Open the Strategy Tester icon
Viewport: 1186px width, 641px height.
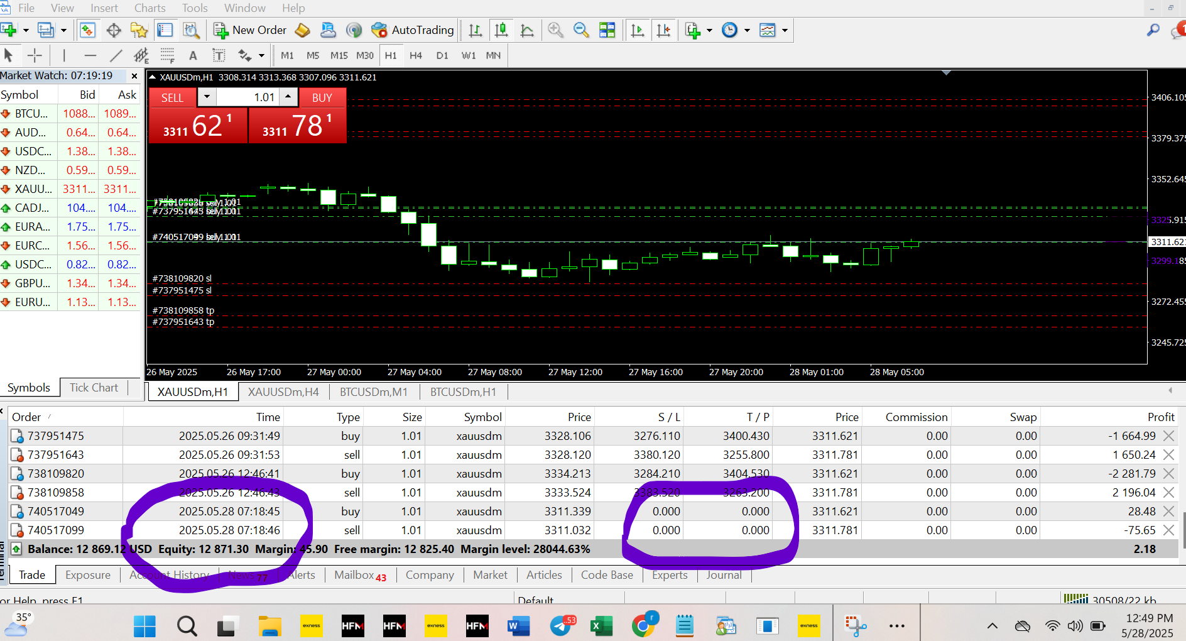191,30
